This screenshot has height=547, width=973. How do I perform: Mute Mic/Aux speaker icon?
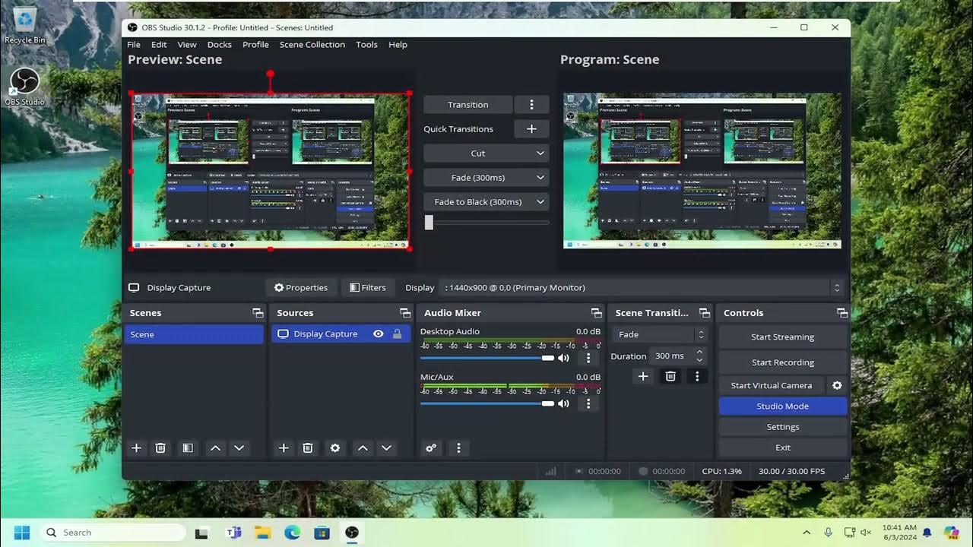click(563, 403)
